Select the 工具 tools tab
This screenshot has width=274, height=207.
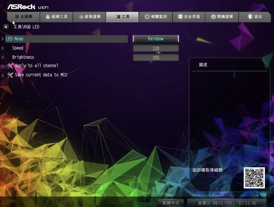(x=122, y=17)
